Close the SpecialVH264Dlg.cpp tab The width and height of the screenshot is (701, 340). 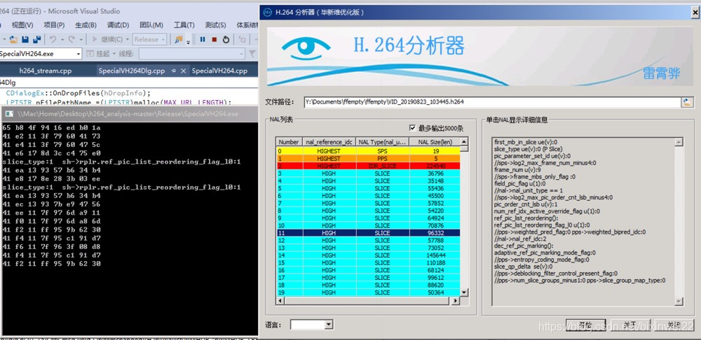coord(183,71)
